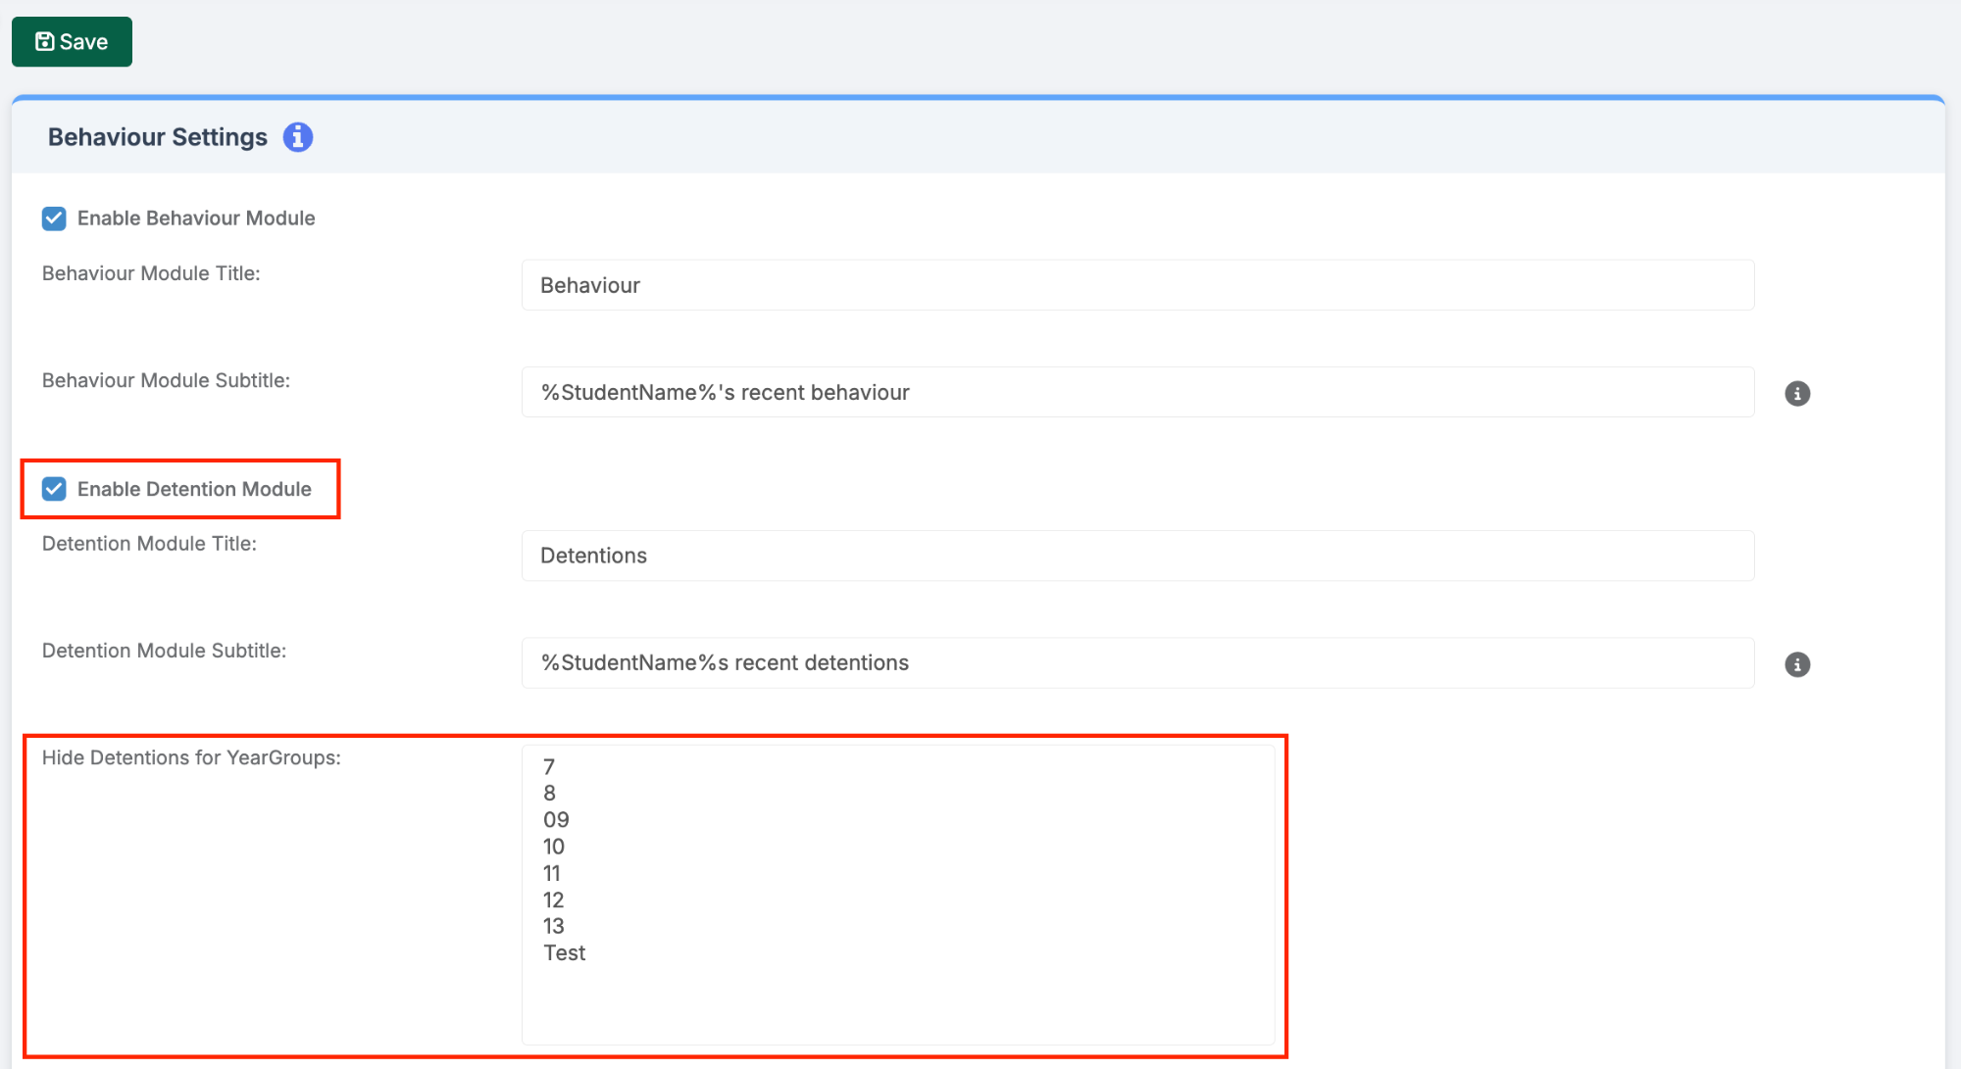Toggle the Enable Detention Module checkbox
Screen dimensions: 1961x1069
pyautogui.click(x=54, y=489)
